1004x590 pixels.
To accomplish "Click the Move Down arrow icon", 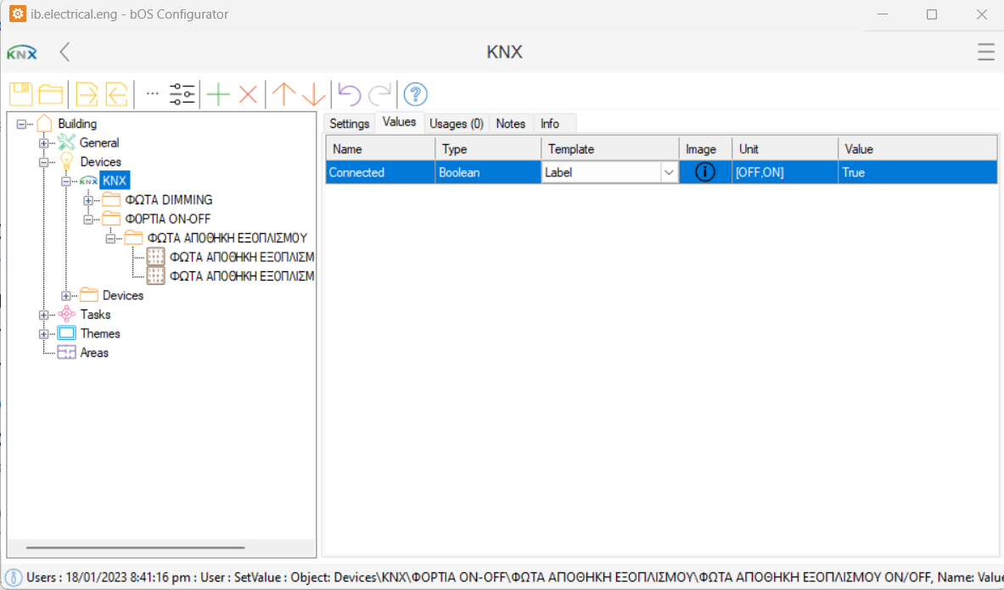I will 313,94.
